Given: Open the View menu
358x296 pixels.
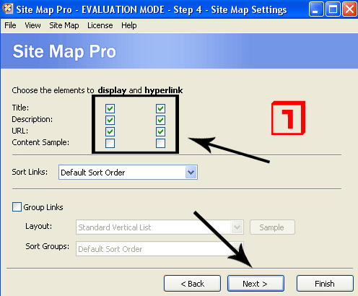Looking at the screenshot, I should click(32, 25).
